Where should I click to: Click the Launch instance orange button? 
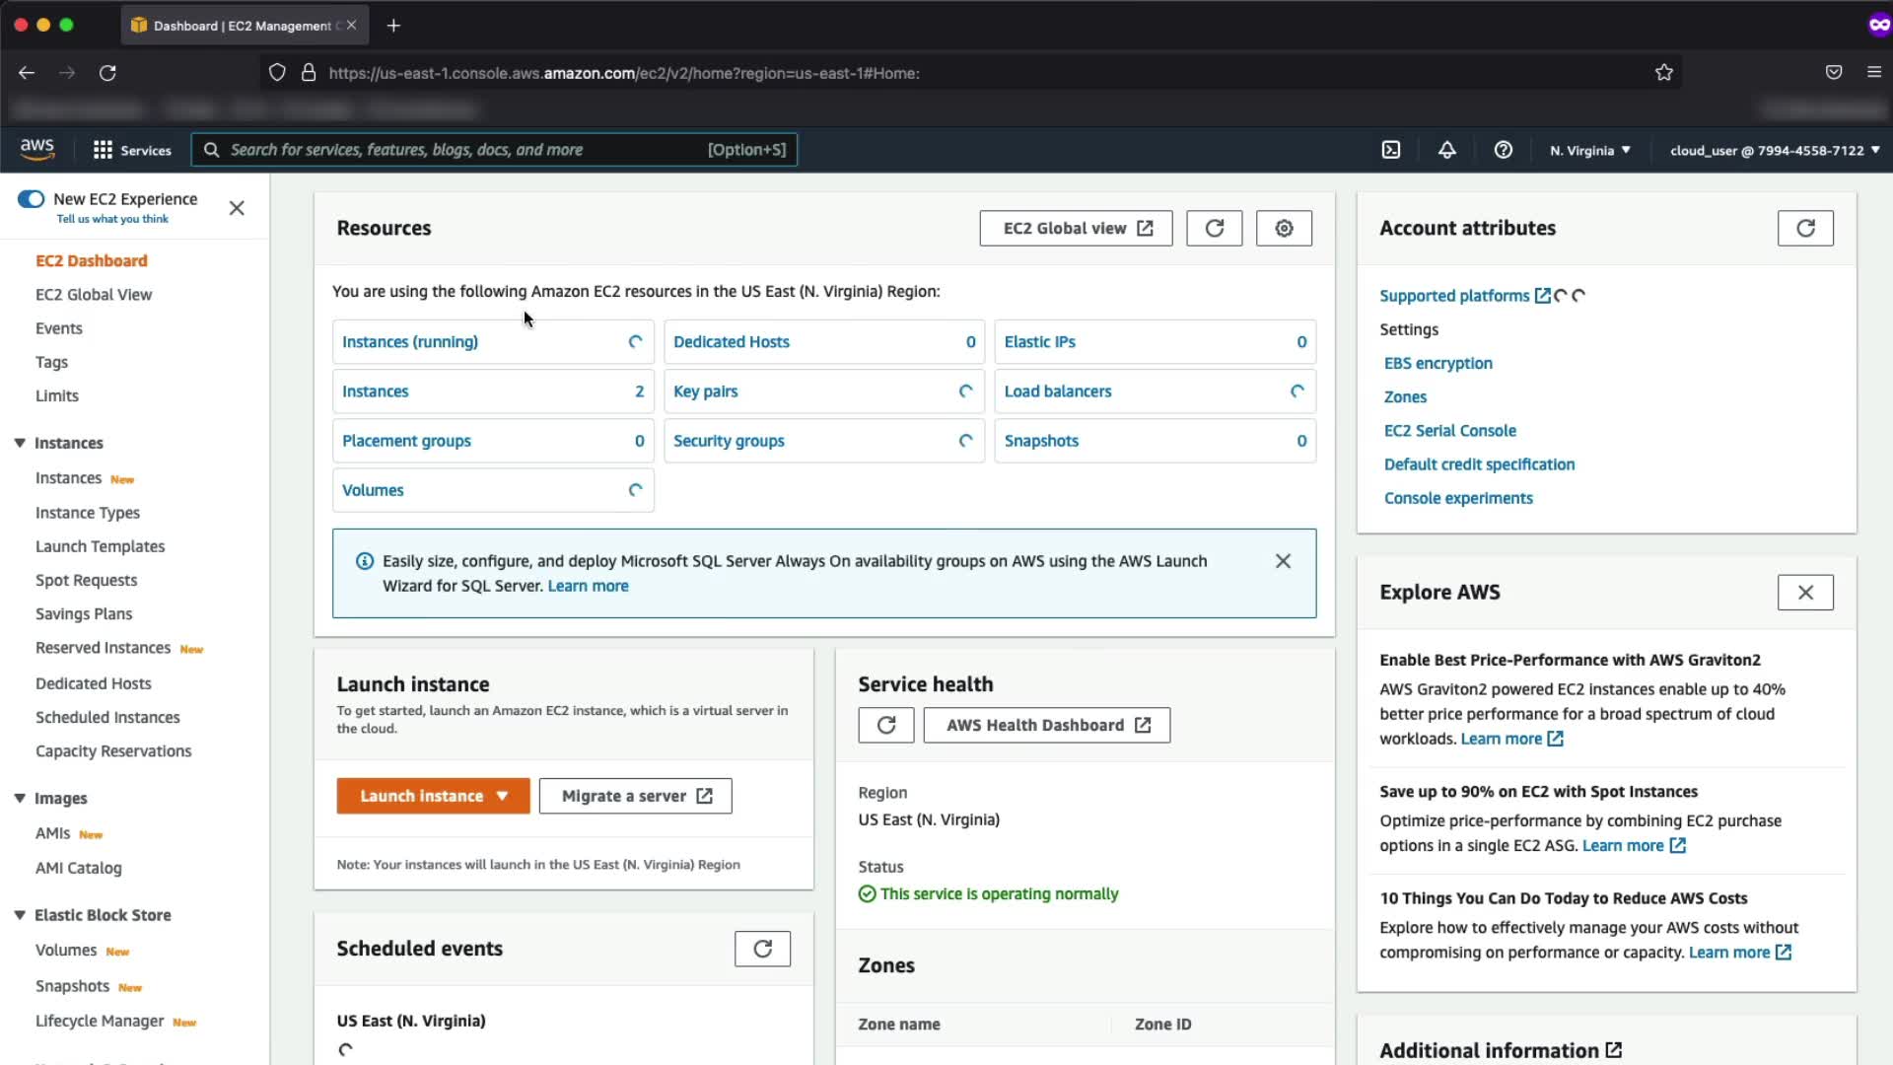[421, 796]
